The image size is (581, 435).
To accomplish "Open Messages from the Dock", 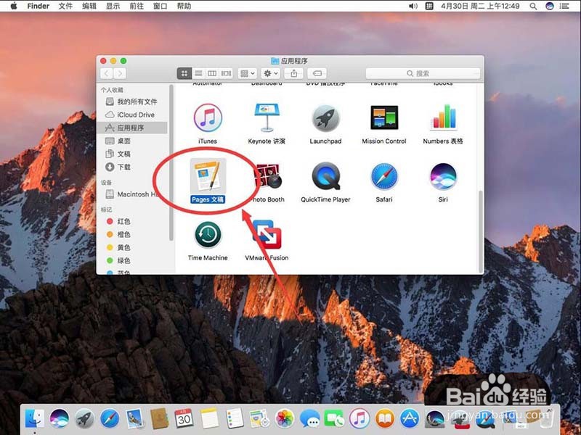I will (x=310, y=419).
